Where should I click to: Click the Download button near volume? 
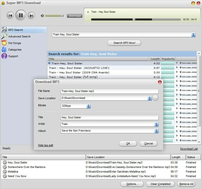74,16
